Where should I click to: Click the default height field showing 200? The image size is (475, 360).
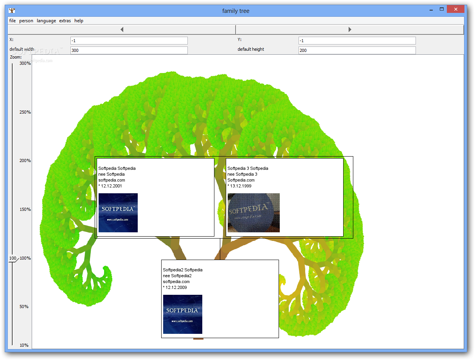pos(357,50)
